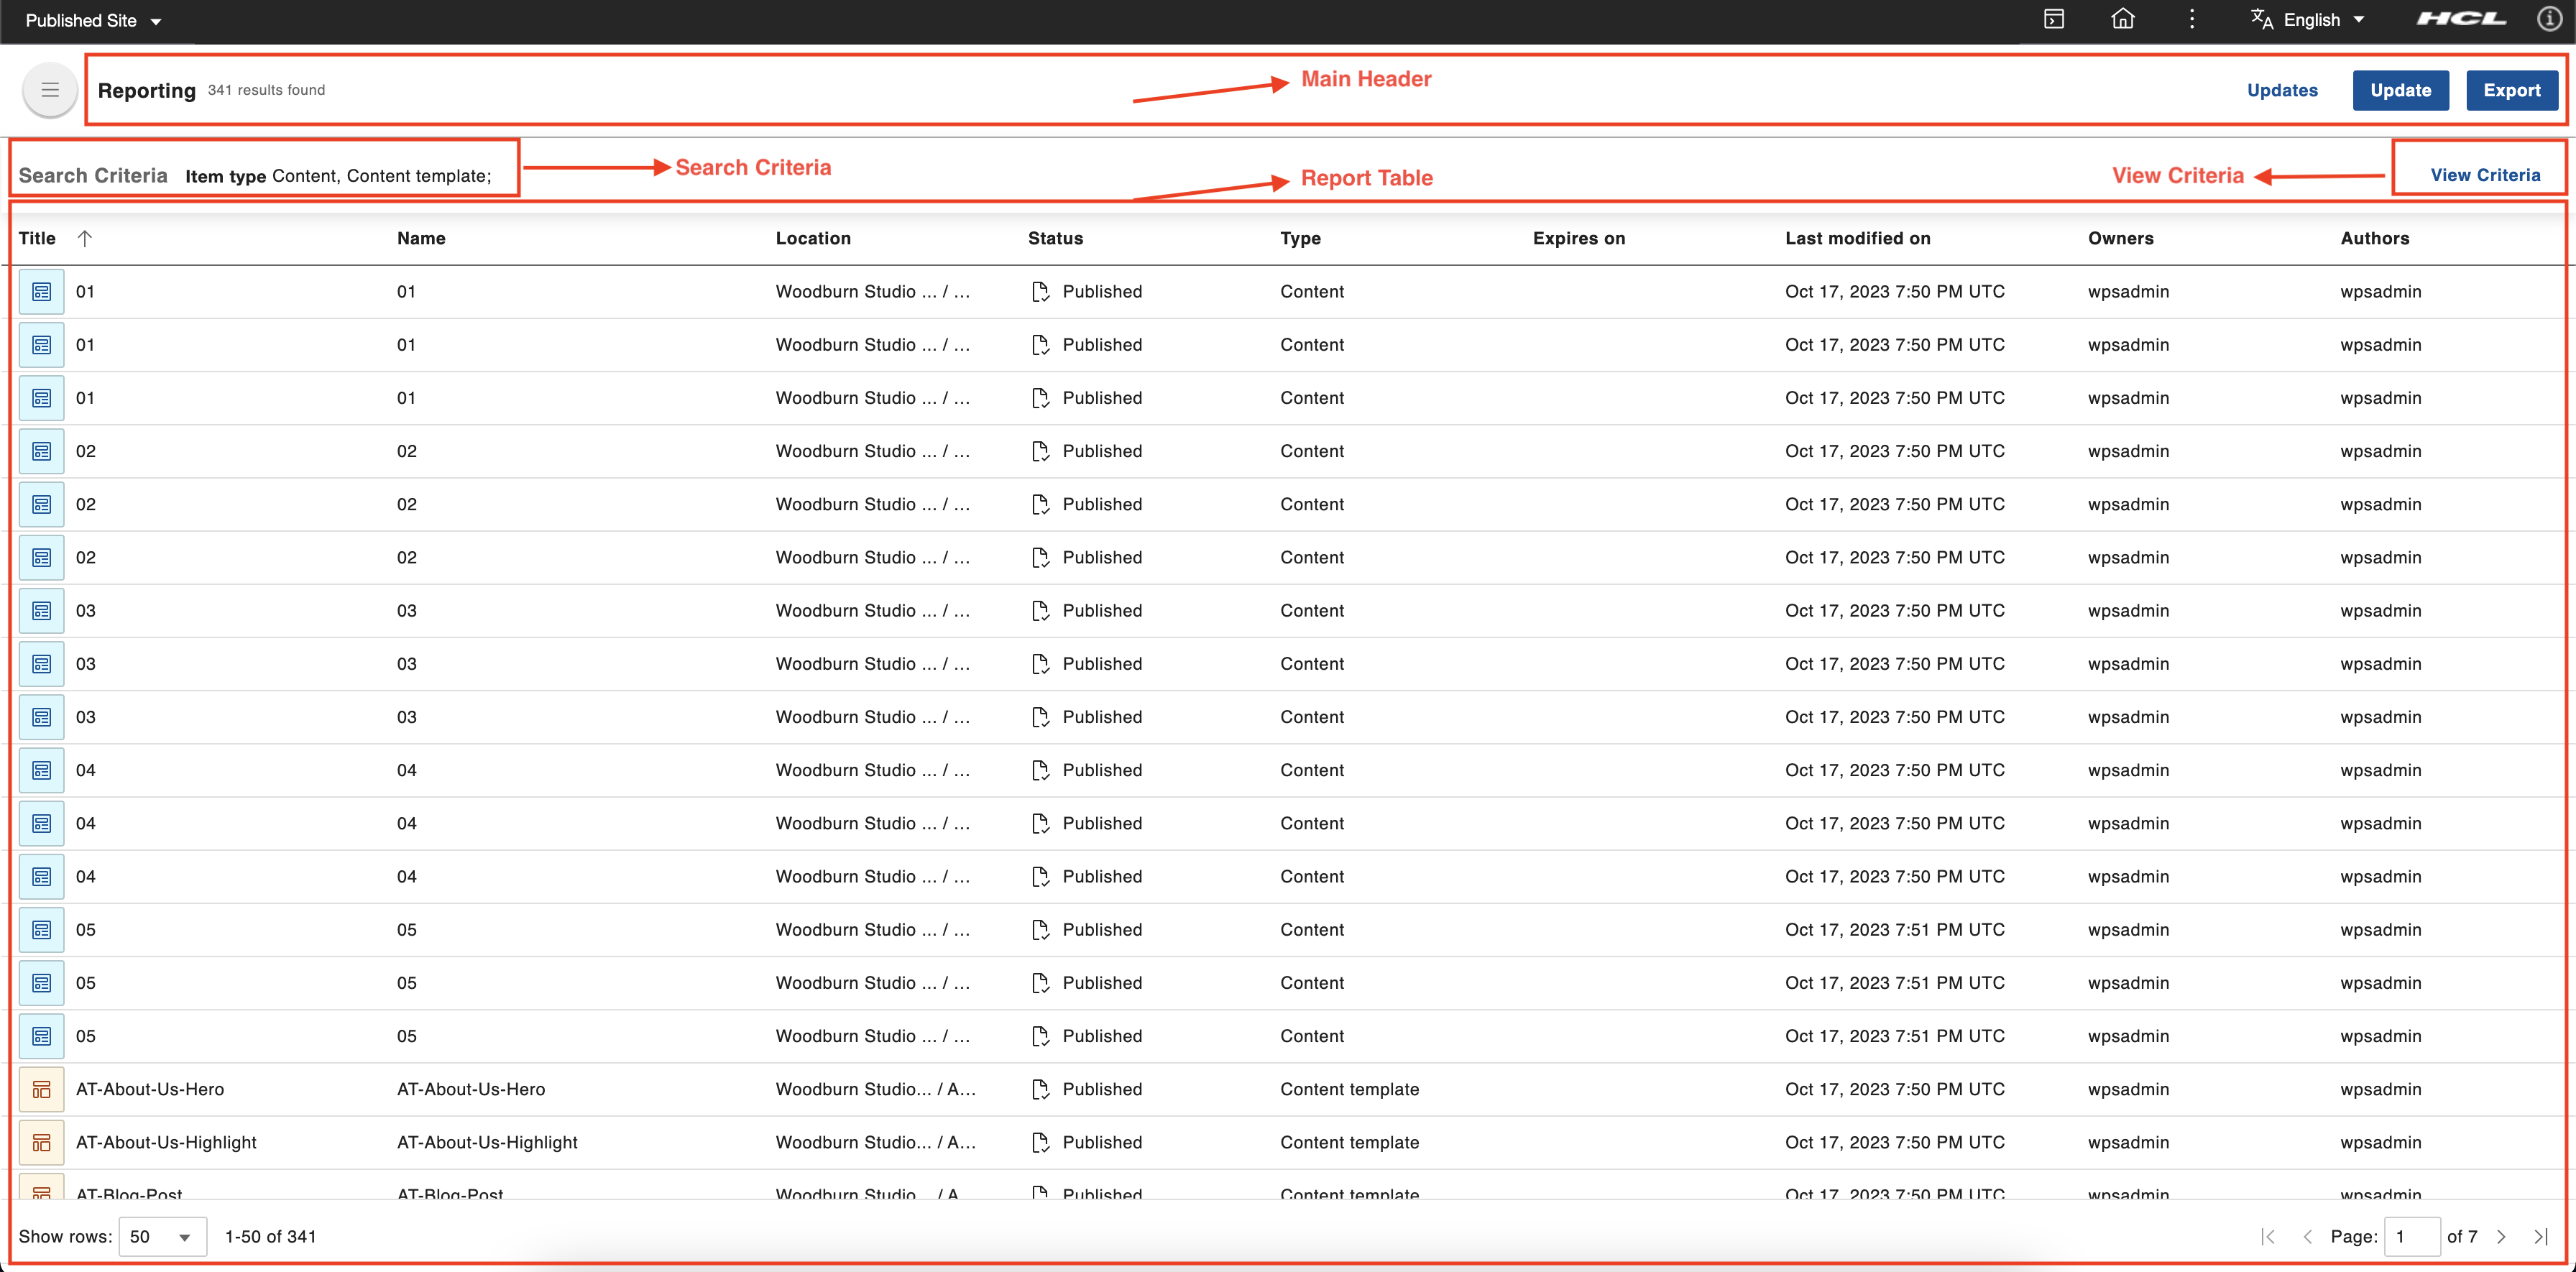Viewport: 2576px width, 1272px height.
Task: Open the vertical three-dot options menu
Action: click(2191, 19)
